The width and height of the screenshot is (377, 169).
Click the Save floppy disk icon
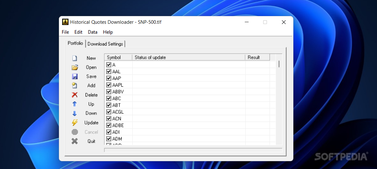click(x=75, y=77)
